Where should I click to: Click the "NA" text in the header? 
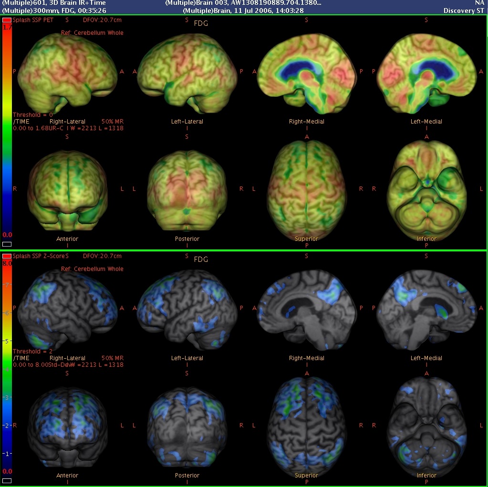click(x=479, y=3)
